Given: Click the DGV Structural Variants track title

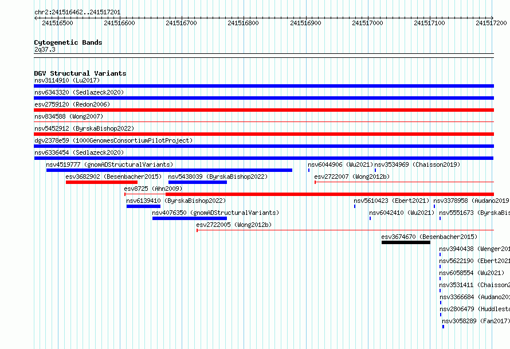Looking at the screenshot, I should pos(80,73).
